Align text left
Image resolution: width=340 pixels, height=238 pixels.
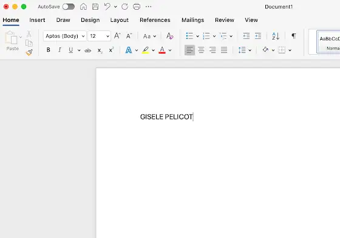[x=189, y=50]
